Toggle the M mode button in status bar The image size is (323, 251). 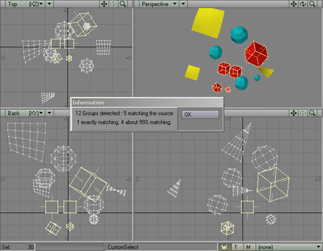248,247
